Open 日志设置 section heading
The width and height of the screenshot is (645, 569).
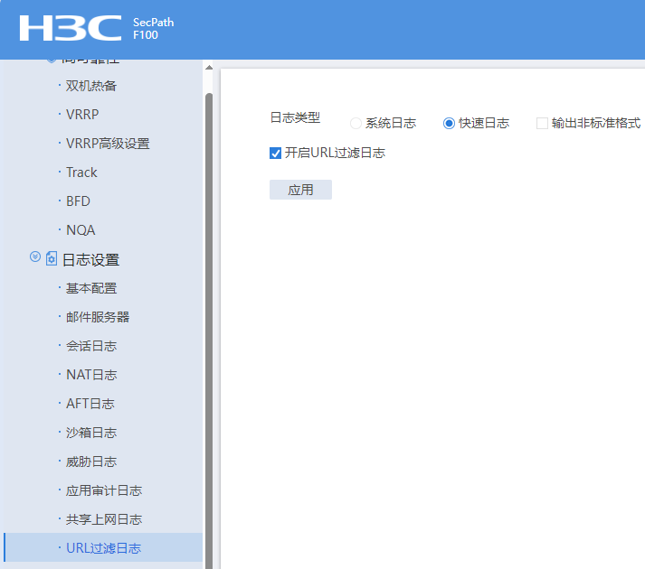click(x=90, y=259)
